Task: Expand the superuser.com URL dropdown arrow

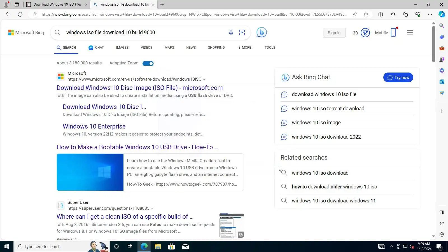Action: pyautogui.click(x=152, y=209)
